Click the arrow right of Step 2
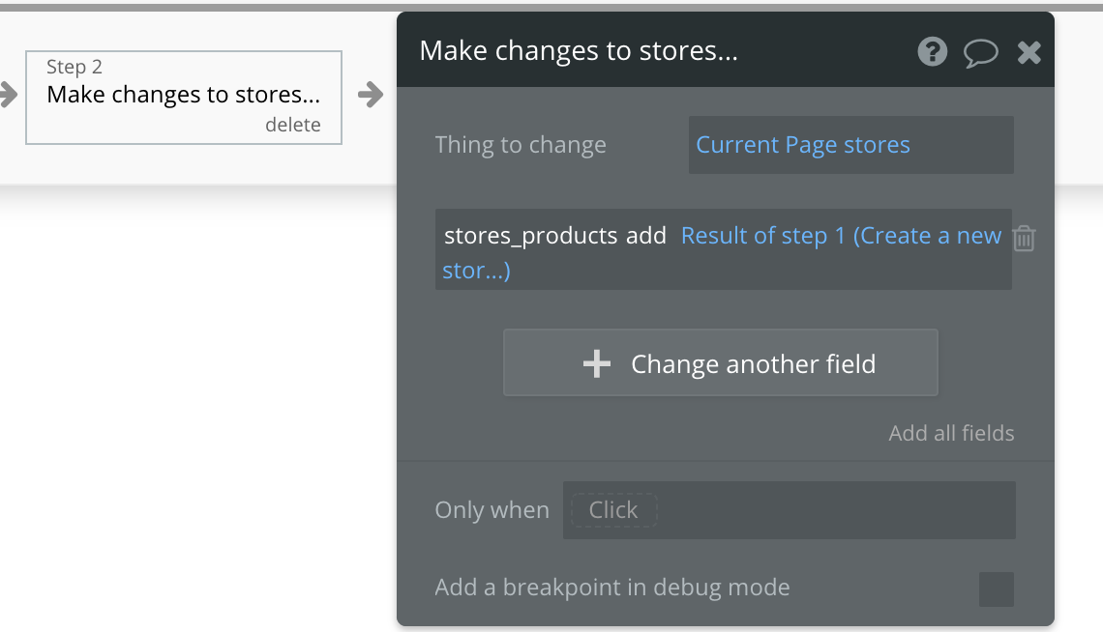Viewport: 1103px width, 632px height. click(x=370, y=94)
